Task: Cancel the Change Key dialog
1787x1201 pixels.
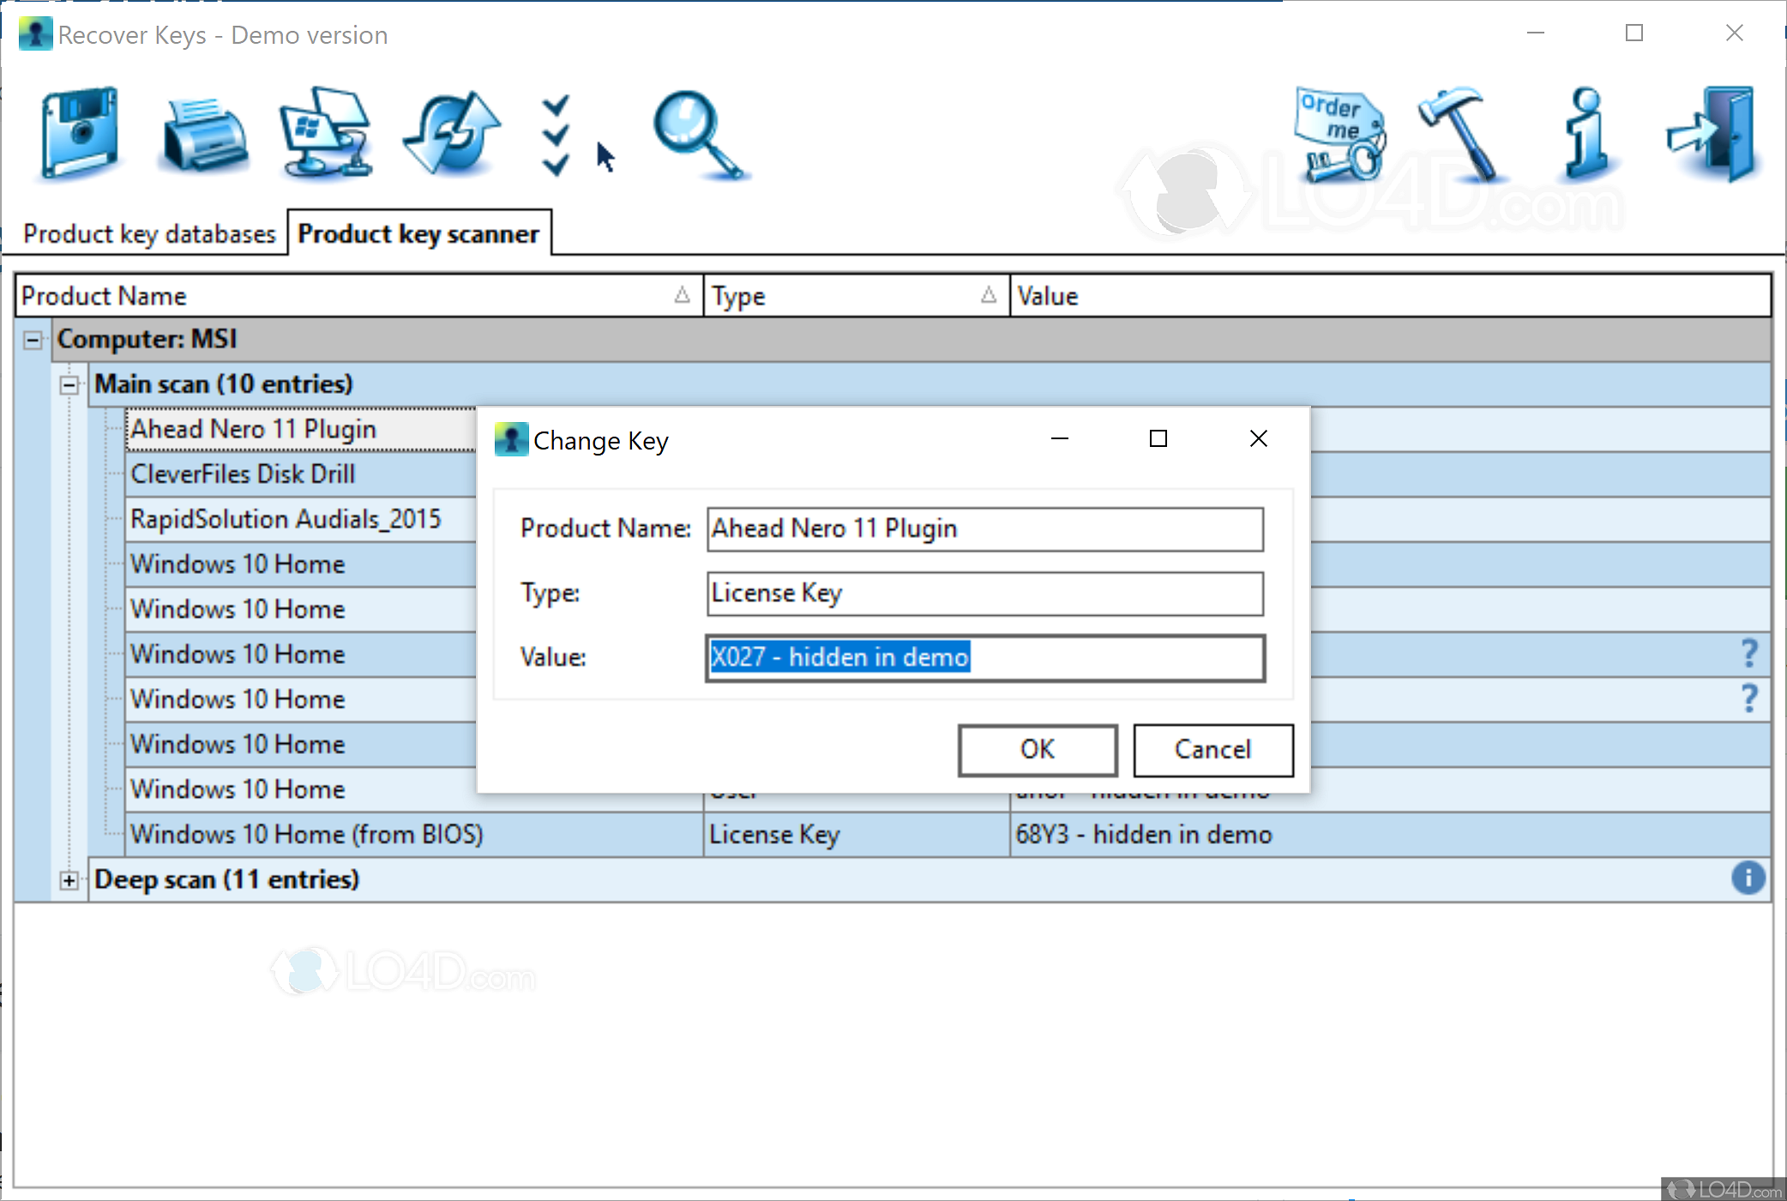Action: coord(1212,750)
